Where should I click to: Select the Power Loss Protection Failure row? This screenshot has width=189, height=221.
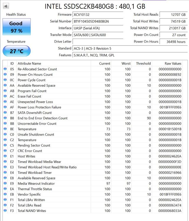(x=92, y=107)
